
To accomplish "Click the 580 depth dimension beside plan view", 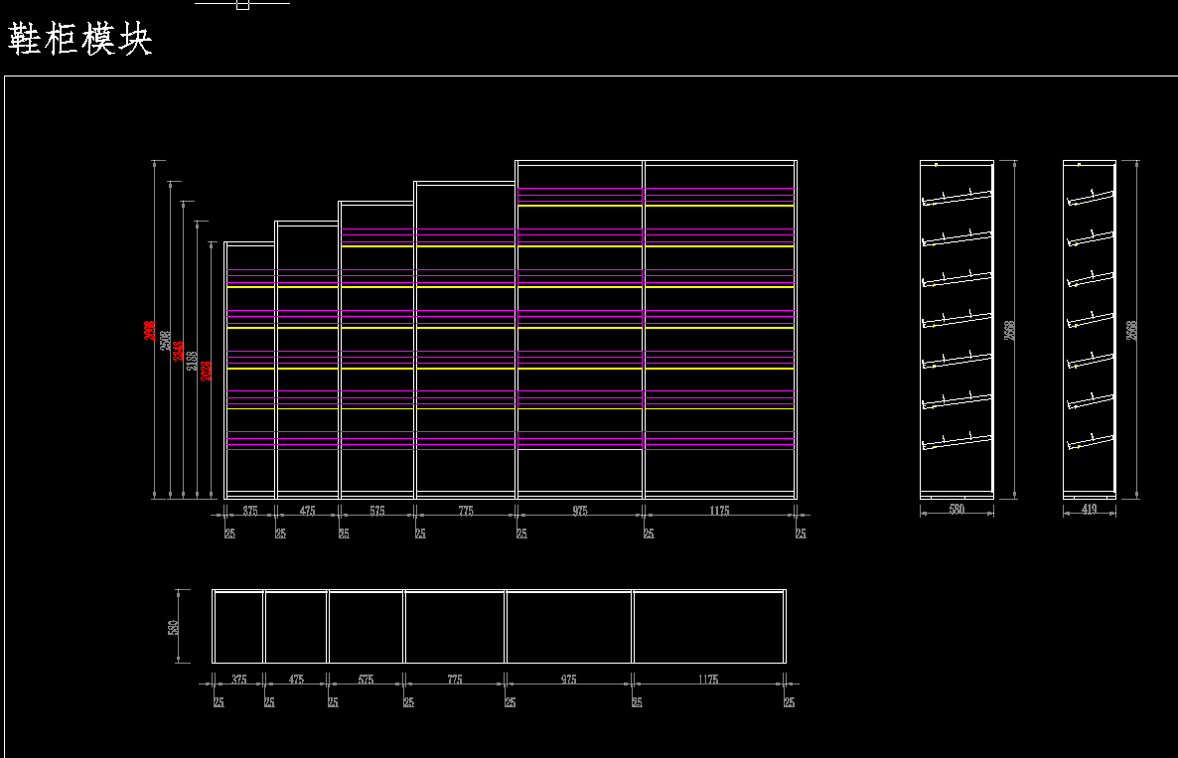I will (173, 628).
